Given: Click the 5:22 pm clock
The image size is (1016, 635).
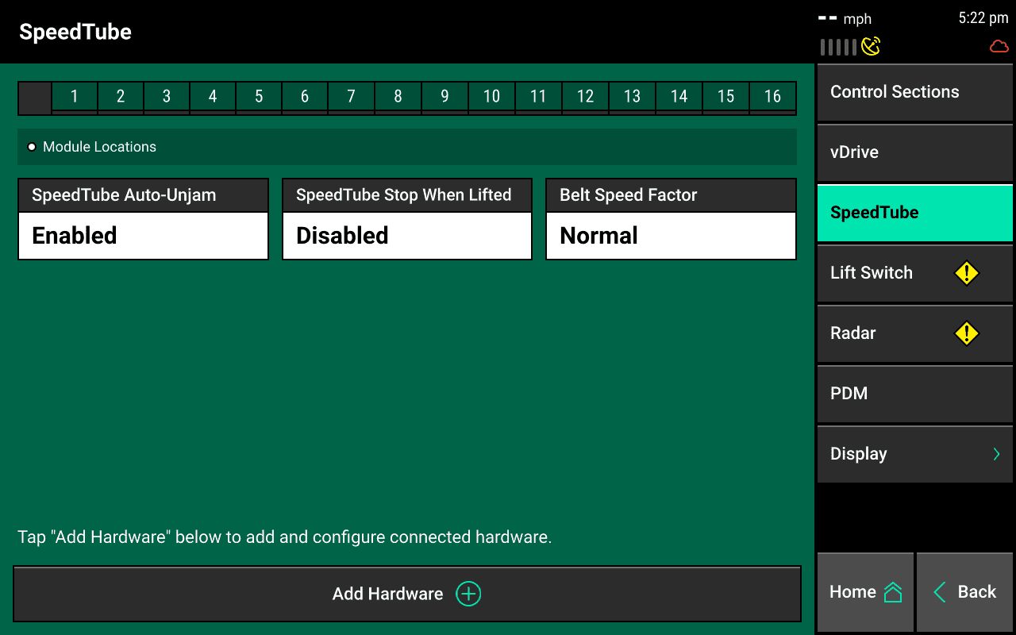Looking at the screenshot, I should coord(983,18).
